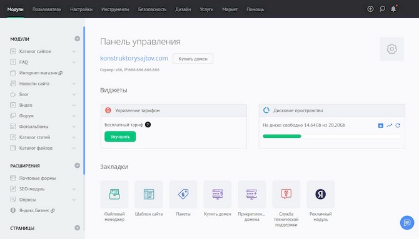Click the Яндекс.Бизнес sidebar icon
This screenshot has width=419, height=239.
[13, 210]
